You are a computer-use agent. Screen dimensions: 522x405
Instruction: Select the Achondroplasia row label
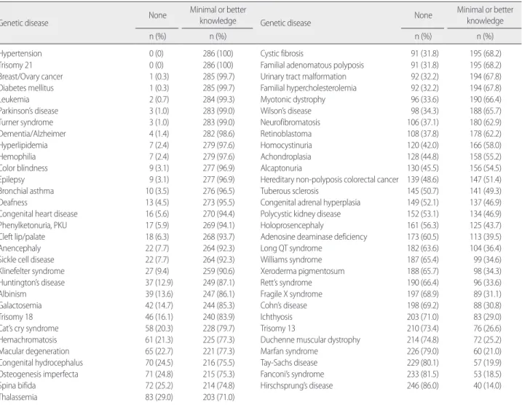coord(285,157)
